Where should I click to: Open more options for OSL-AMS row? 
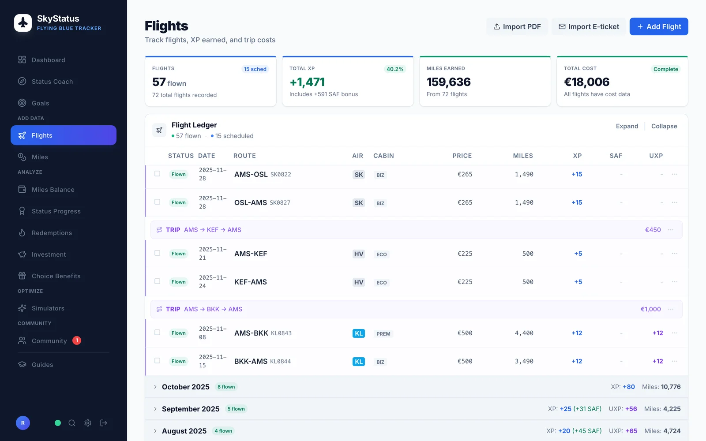tap(675, 202)
